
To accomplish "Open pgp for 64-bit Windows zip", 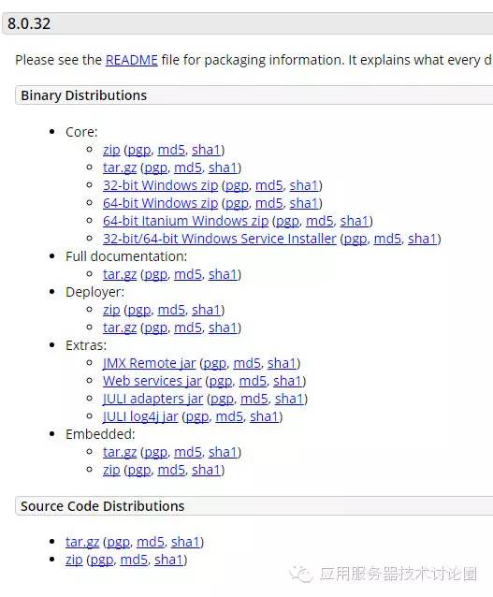I will pos(238,203).
